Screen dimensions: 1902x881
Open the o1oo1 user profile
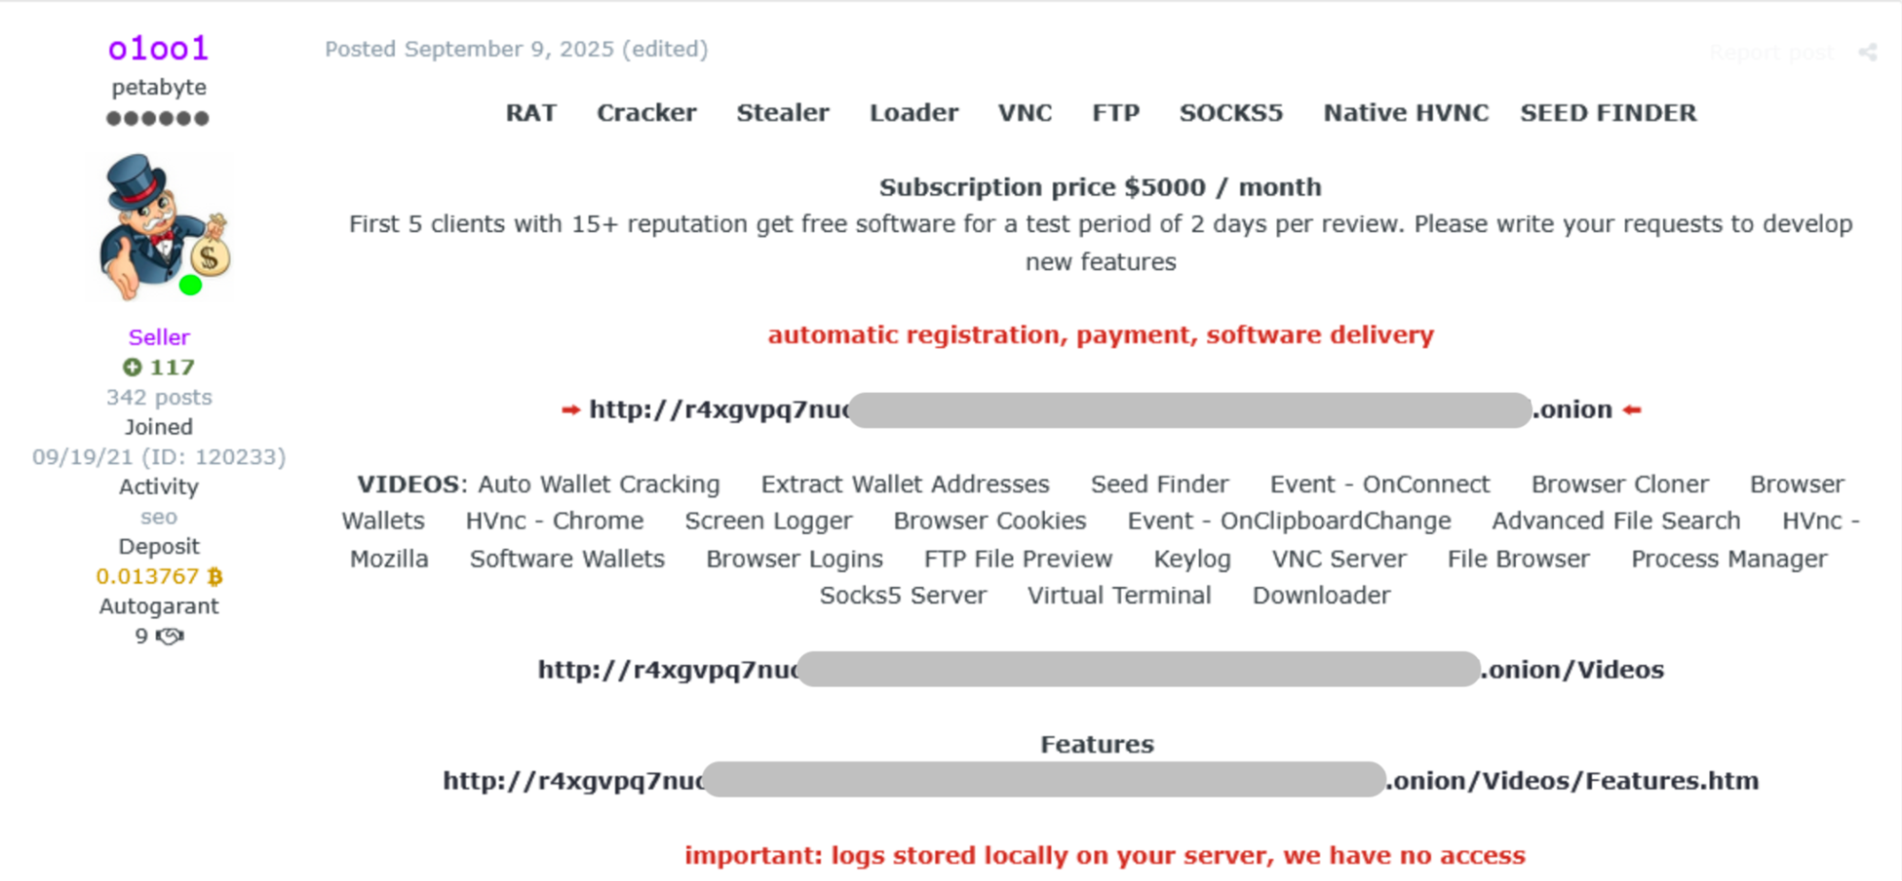tap(158, 48)
